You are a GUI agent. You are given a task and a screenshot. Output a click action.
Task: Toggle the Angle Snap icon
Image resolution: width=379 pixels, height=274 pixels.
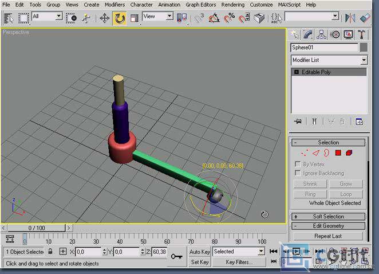tap(214, 18)
